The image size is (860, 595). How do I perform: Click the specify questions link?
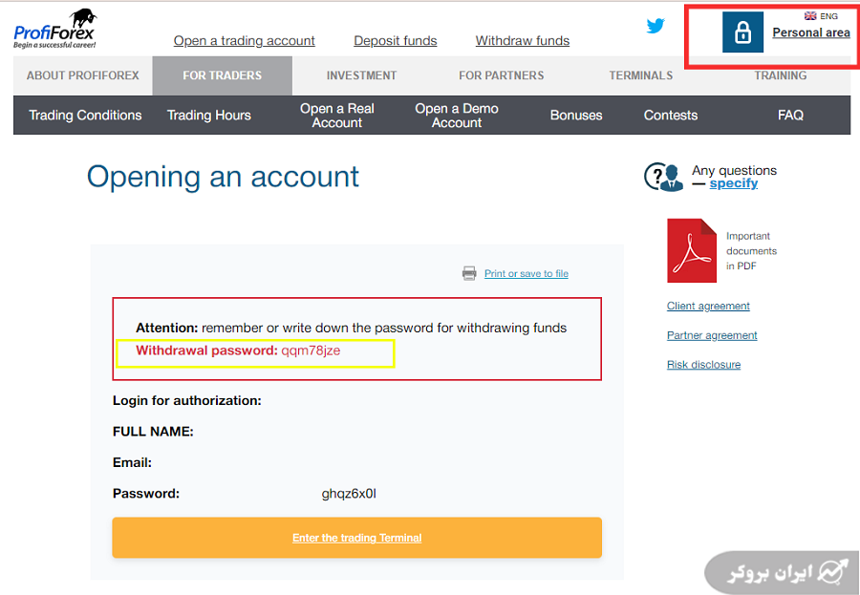tap(733, 183)
